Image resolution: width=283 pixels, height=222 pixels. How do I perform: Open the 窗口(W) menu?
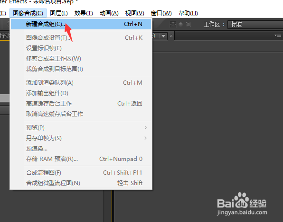(161, 13)
